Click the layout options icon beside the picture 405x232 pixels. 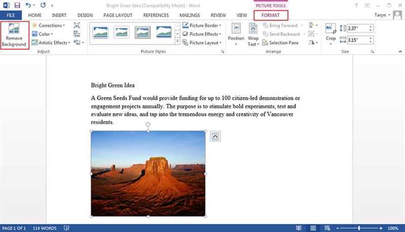pos(215,137)
